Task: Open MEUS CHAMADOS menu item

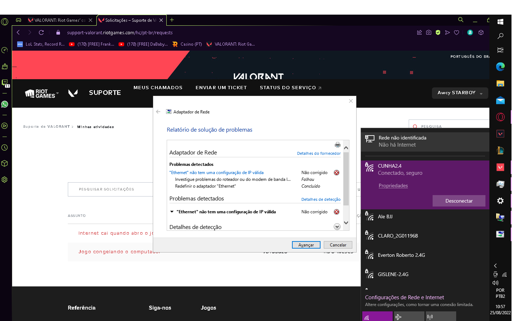Action: pos(158,87)
